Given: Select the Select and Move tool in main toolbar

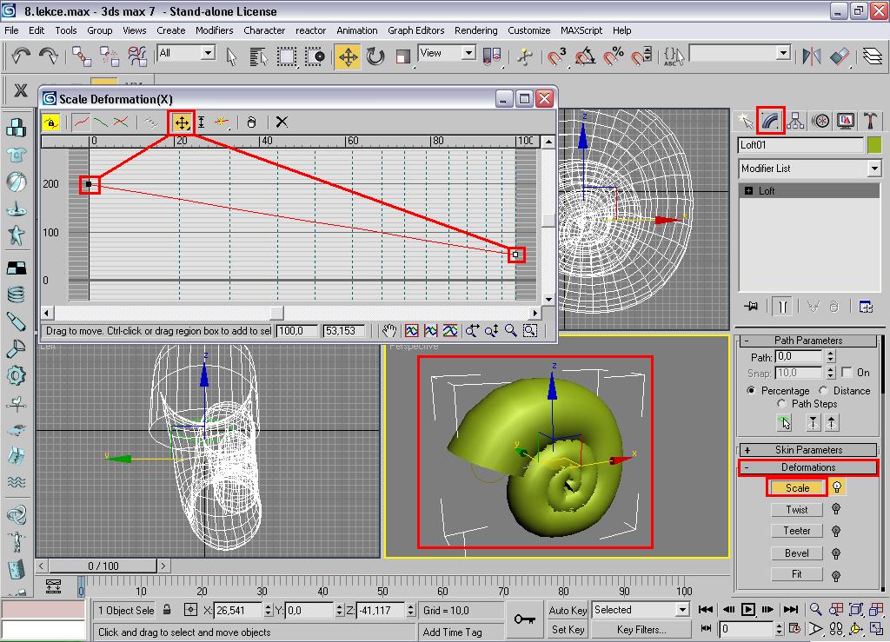Looking at the screenshot, I should [x=348, y=56].
